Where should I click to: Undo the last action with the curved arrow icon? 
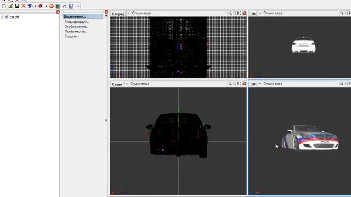click(x=65, y=6)
